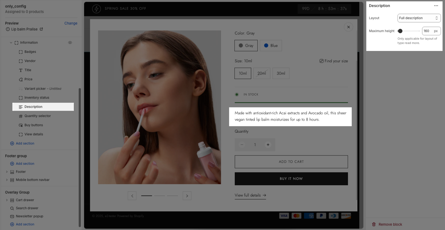Click the three-dots menu in Description panel
The width and height of the screenshot is (445, 230).
pos(436,6)
